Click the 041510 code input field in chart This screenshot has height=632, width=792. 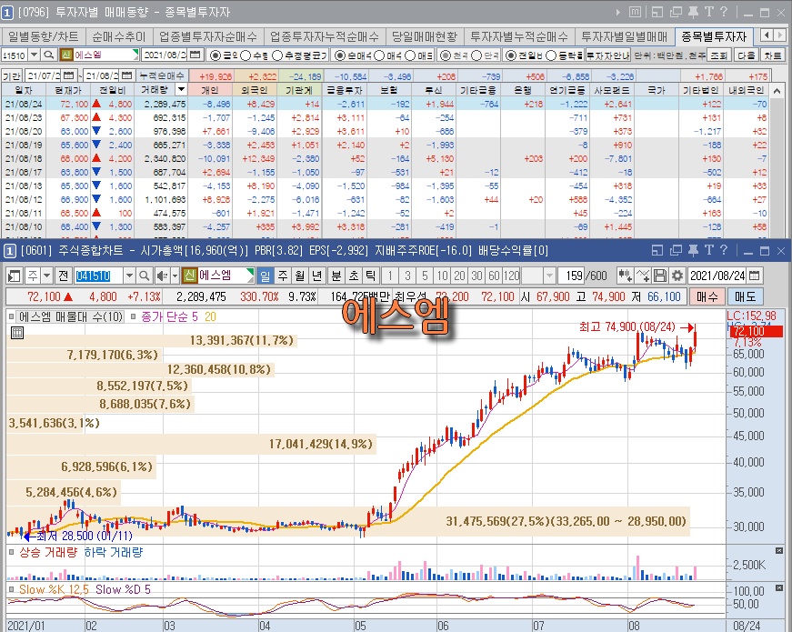[x=98, y=276]
